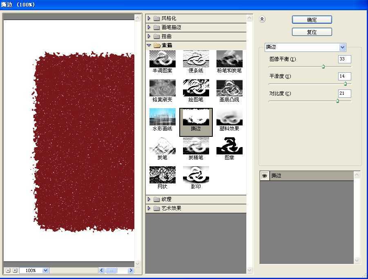This screenshot has width=368, height=279.
Task: Select the 水彩画纸 filter thumbnail
Action: click(162, 117)
